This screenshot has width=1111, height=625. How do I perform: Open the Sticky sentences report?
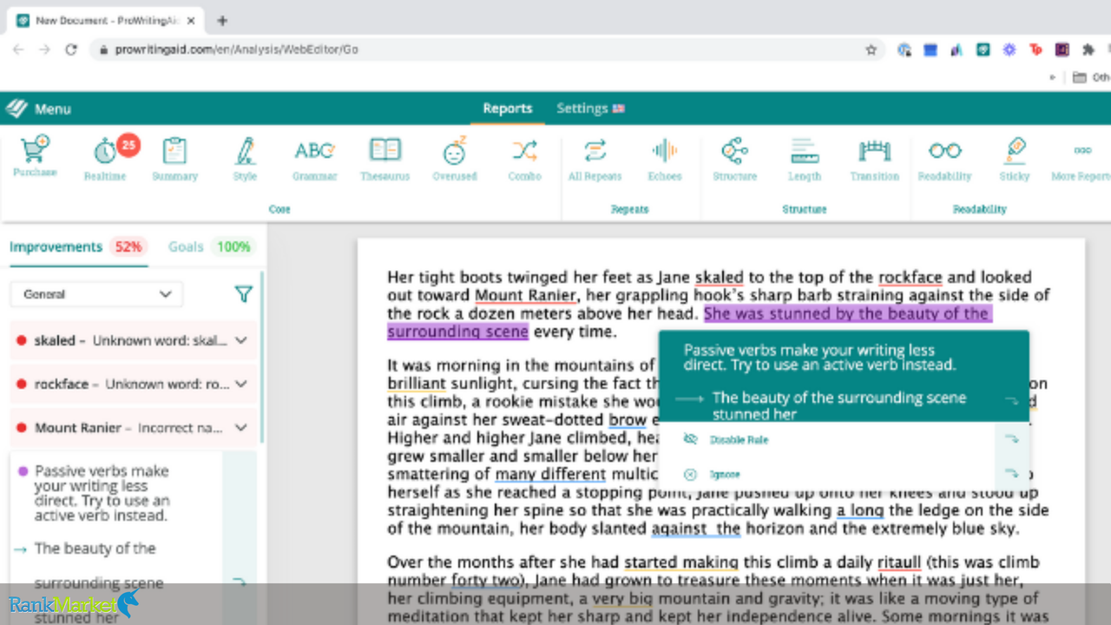[1014, 157]
